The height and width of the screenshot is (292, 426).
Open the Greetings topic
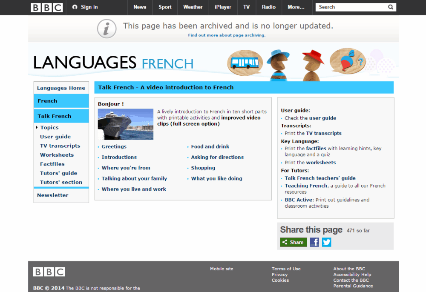[x=114, y=146]
